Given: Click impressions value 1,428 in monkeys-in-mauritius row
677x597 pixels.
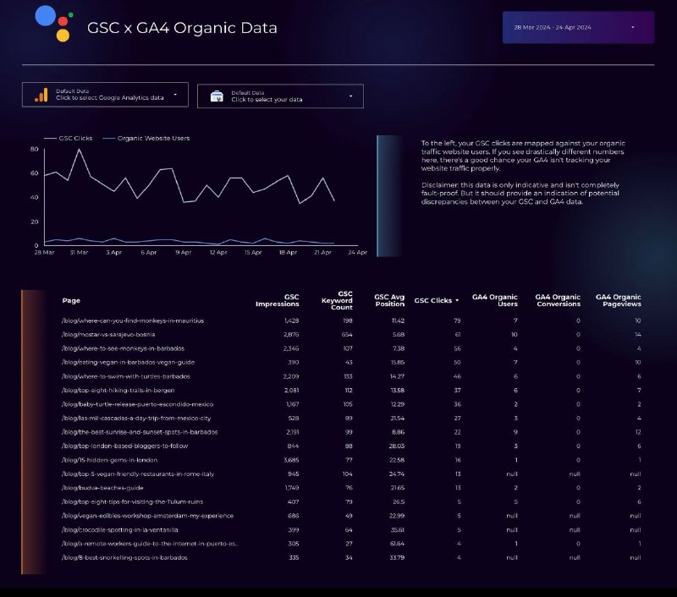Looking at the screenshot, I should [291, 320].
